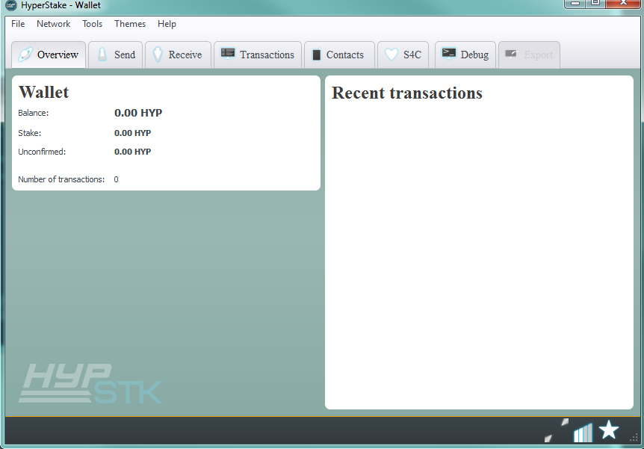Open the Receive tab
The image size is (644, 449).
tap(178, 55)
